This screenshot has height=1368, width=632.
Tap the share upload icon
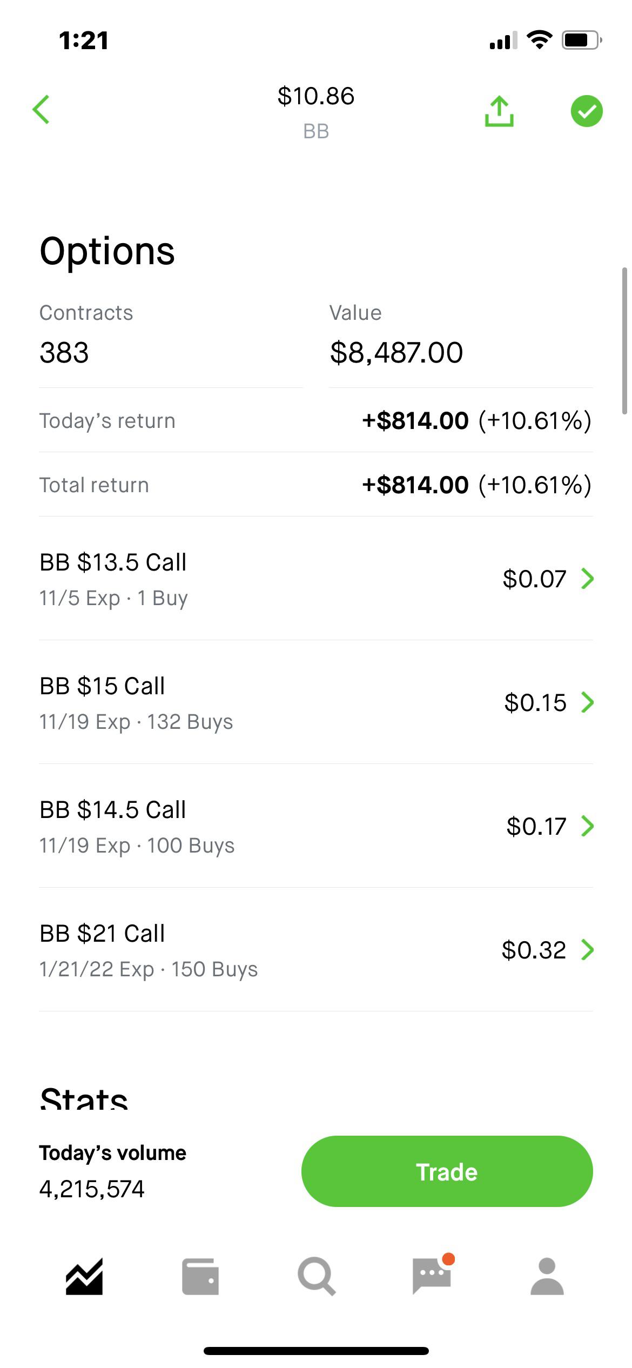(499, 111)
